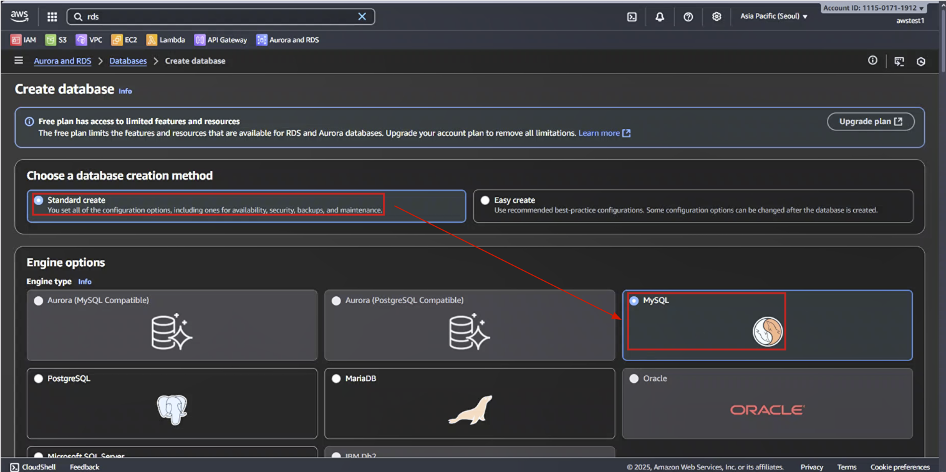The image size is (946, 472).
Task: Click the Aurora and RDS breadcrumb link
Action: tap(62, 60)
